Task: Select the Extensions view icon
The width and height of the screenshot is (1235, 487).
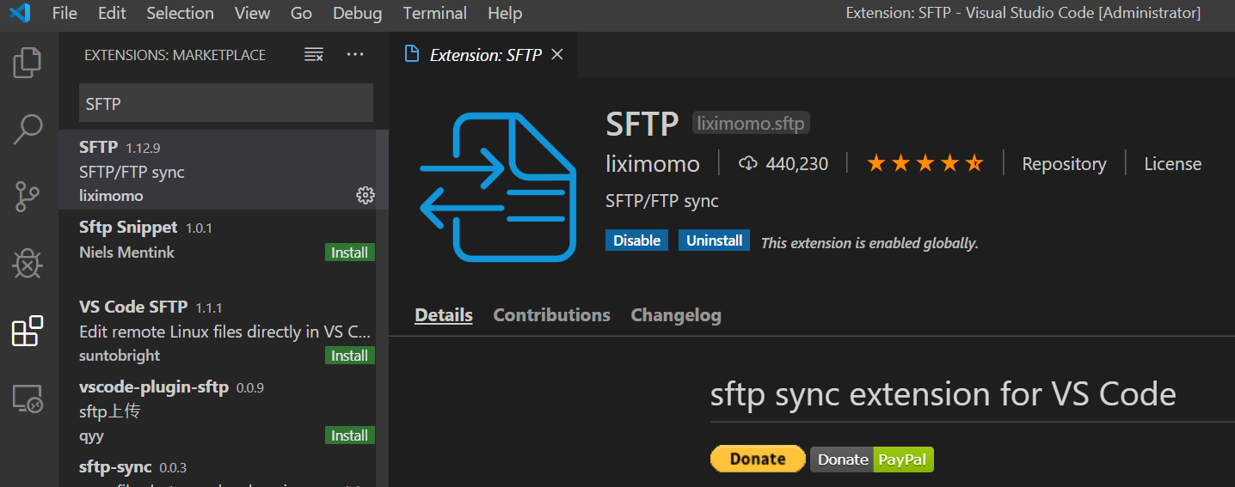Action: (x=28, y=331)
